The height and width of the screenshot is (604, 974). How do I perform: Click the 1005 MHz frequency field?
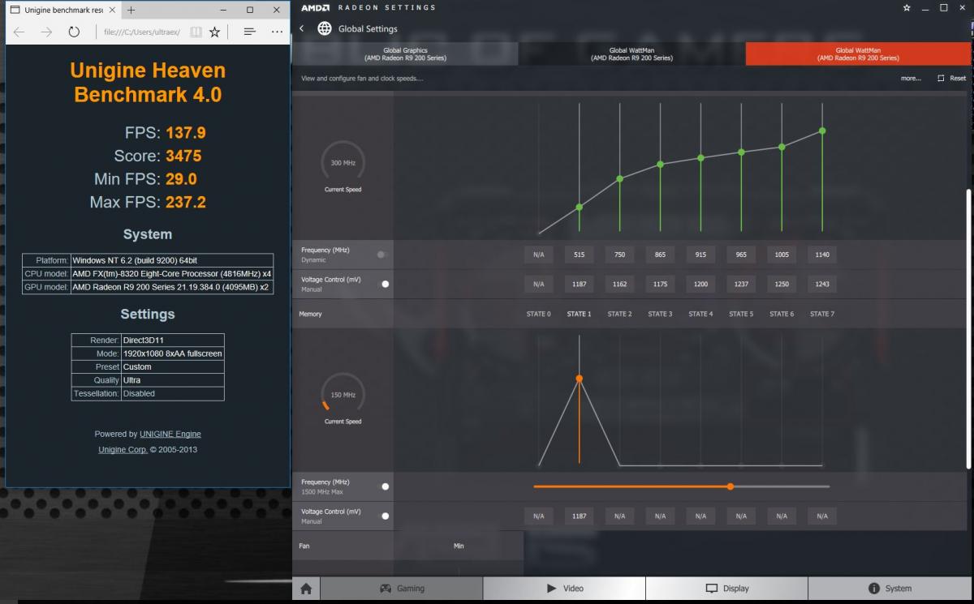click(782, 255)
